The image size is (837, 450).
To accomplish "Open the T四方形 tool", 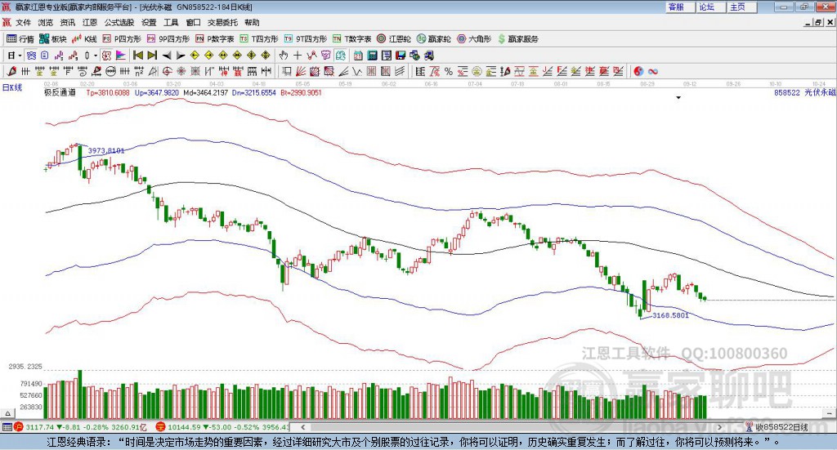I will pyautogui.click(x=259, y=39).
